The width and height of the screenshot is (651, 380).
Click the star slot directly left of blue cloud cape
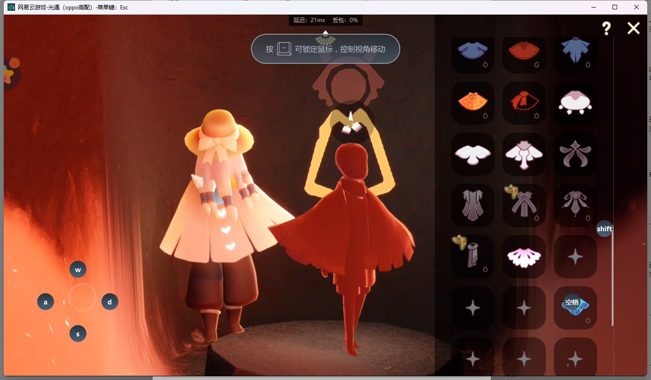pyautogui.click(x=524, y=308)
